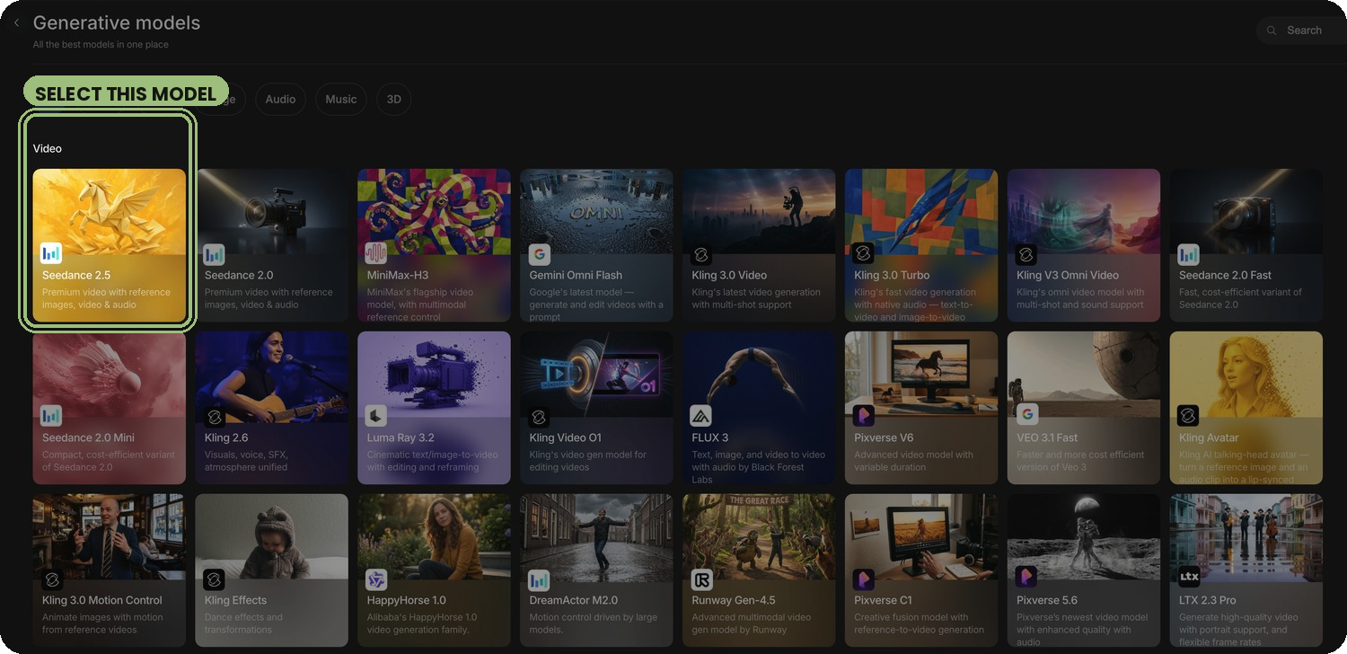Click 'Premium video with reference' text under Seedance 2.0
The height and width of the screenshot is (654, 1347).
click(x=269, y=292)
